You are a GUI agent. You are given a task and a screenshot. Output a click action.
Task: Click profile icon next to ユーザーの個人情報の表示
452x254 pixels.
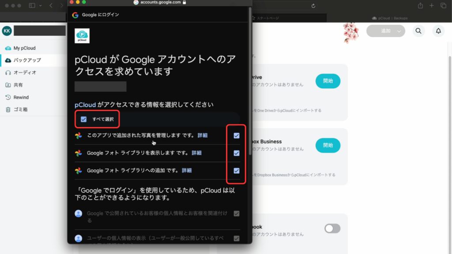click(x=79, y=239)
